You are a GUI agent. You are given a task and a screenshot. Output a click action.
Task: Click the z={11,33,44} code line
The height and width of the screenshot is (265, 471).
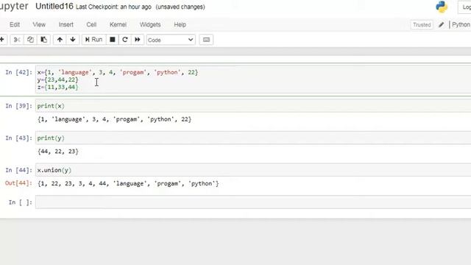(57, 88)
